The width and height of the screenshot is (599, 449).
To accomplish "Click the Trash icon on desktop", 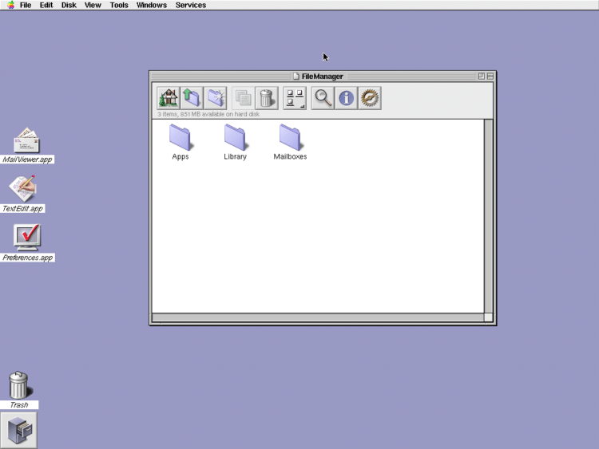I will tap(19, 385).
